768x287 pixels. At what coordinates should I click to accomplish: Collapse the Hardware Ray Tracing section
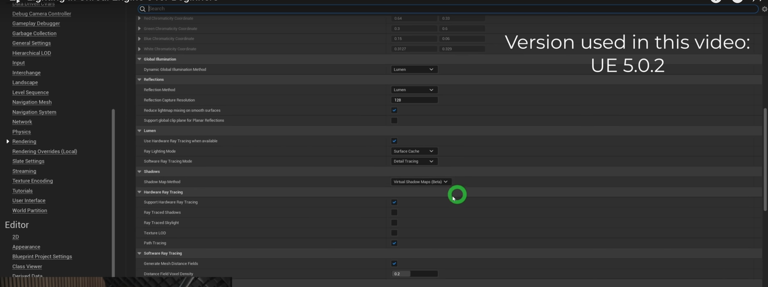click(x=139, y=192)
